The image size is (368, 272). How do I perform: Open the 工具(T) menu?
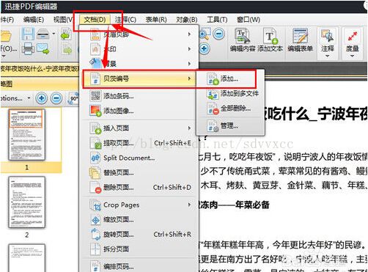[217, 20]
